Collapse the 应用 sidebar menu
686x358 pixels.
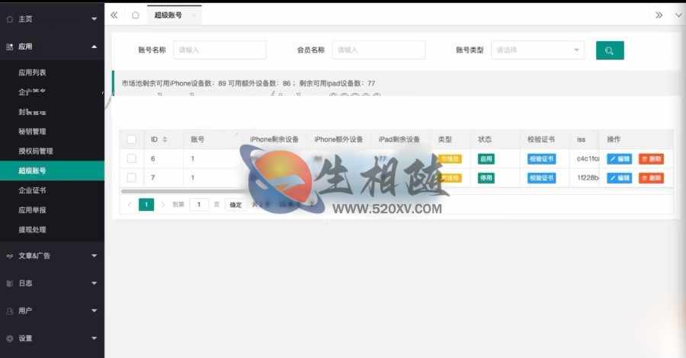coord(94,46)
